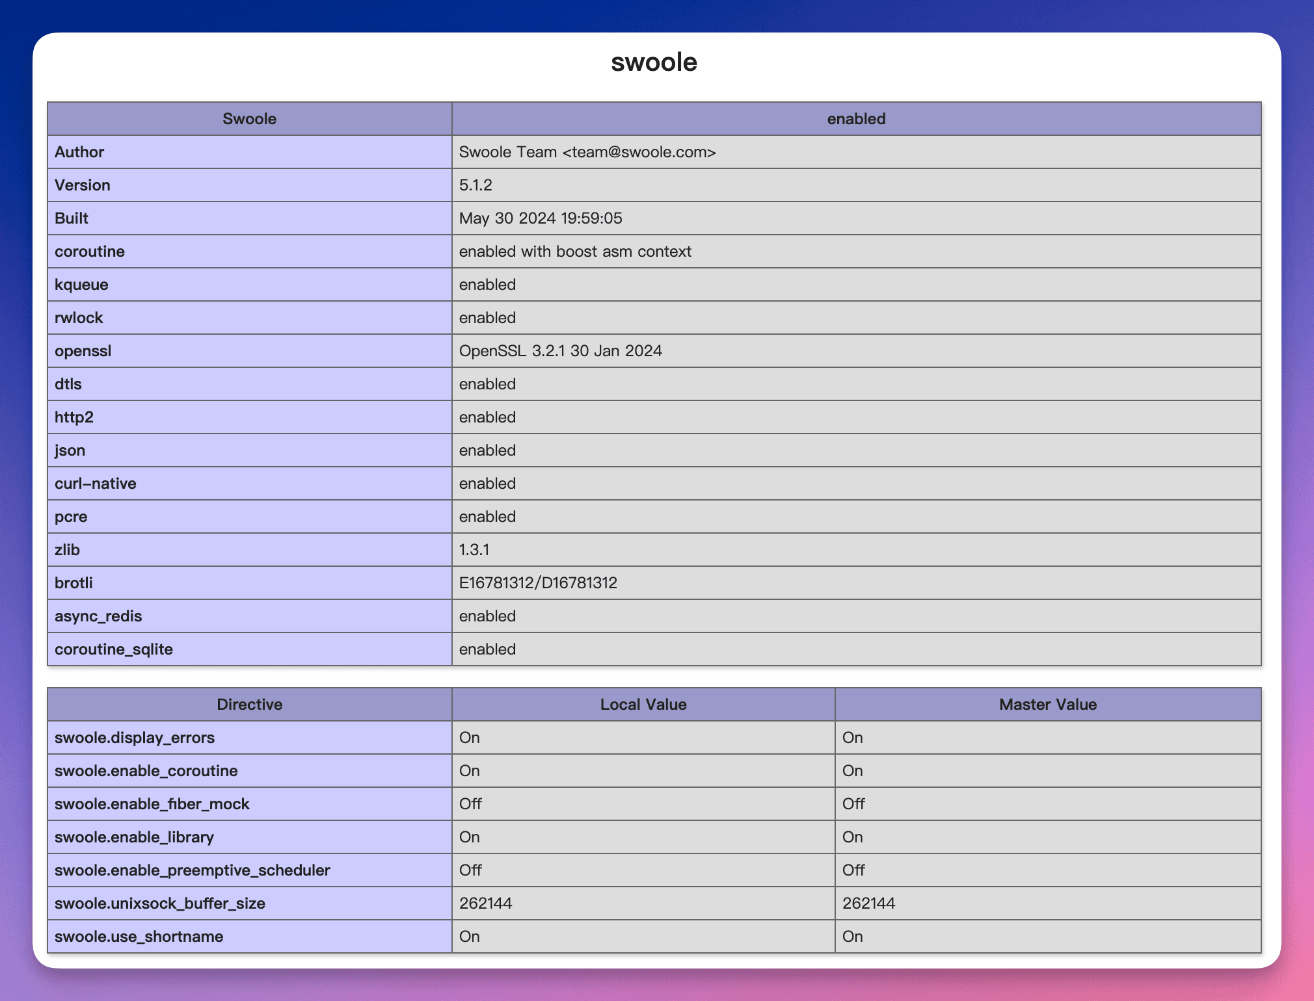This screenshot has width=1314, height=1001.
Task: Select the enabled value for pcre
Action: [x=487, y=517]
